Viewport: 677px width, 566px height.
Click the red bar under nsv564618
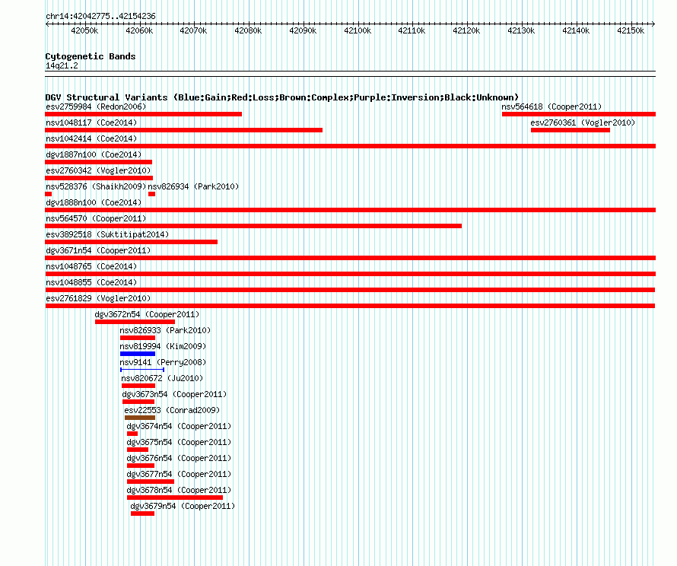pos(579,114)
